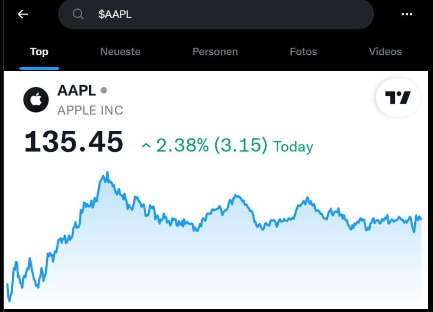This screenshot has width=433, height=312.
Task: Click the green up-caret change indicator
Action: pos(146,145)
